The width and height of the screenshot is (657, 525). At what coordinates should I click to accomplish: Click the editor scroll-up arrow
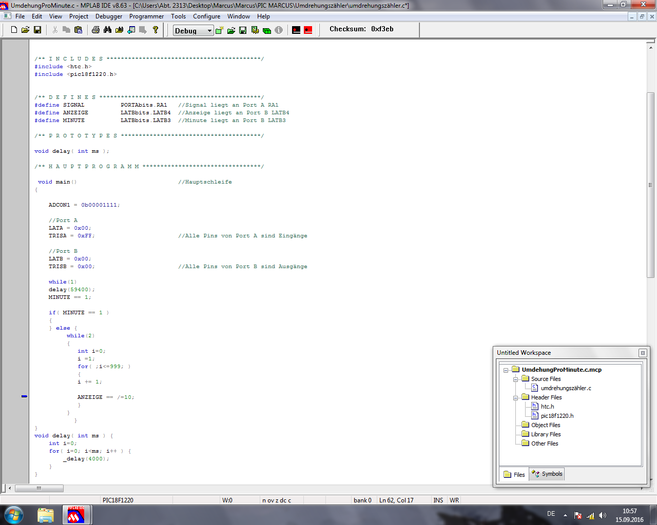pyautogui.click(x=650, y=47)
